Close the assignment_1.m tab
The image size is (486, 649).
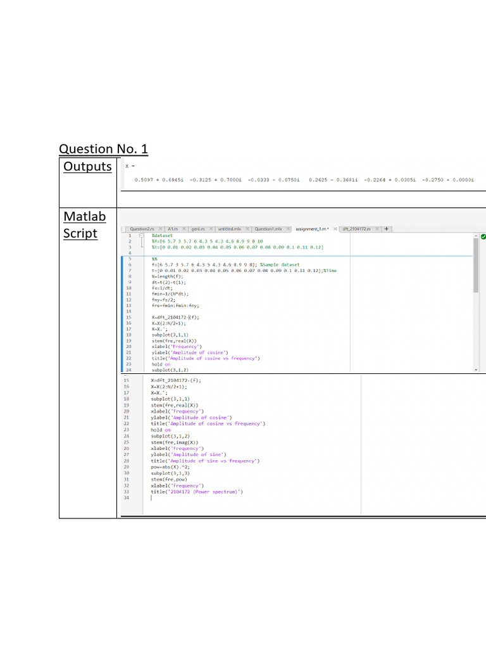(x=335, y=229)
